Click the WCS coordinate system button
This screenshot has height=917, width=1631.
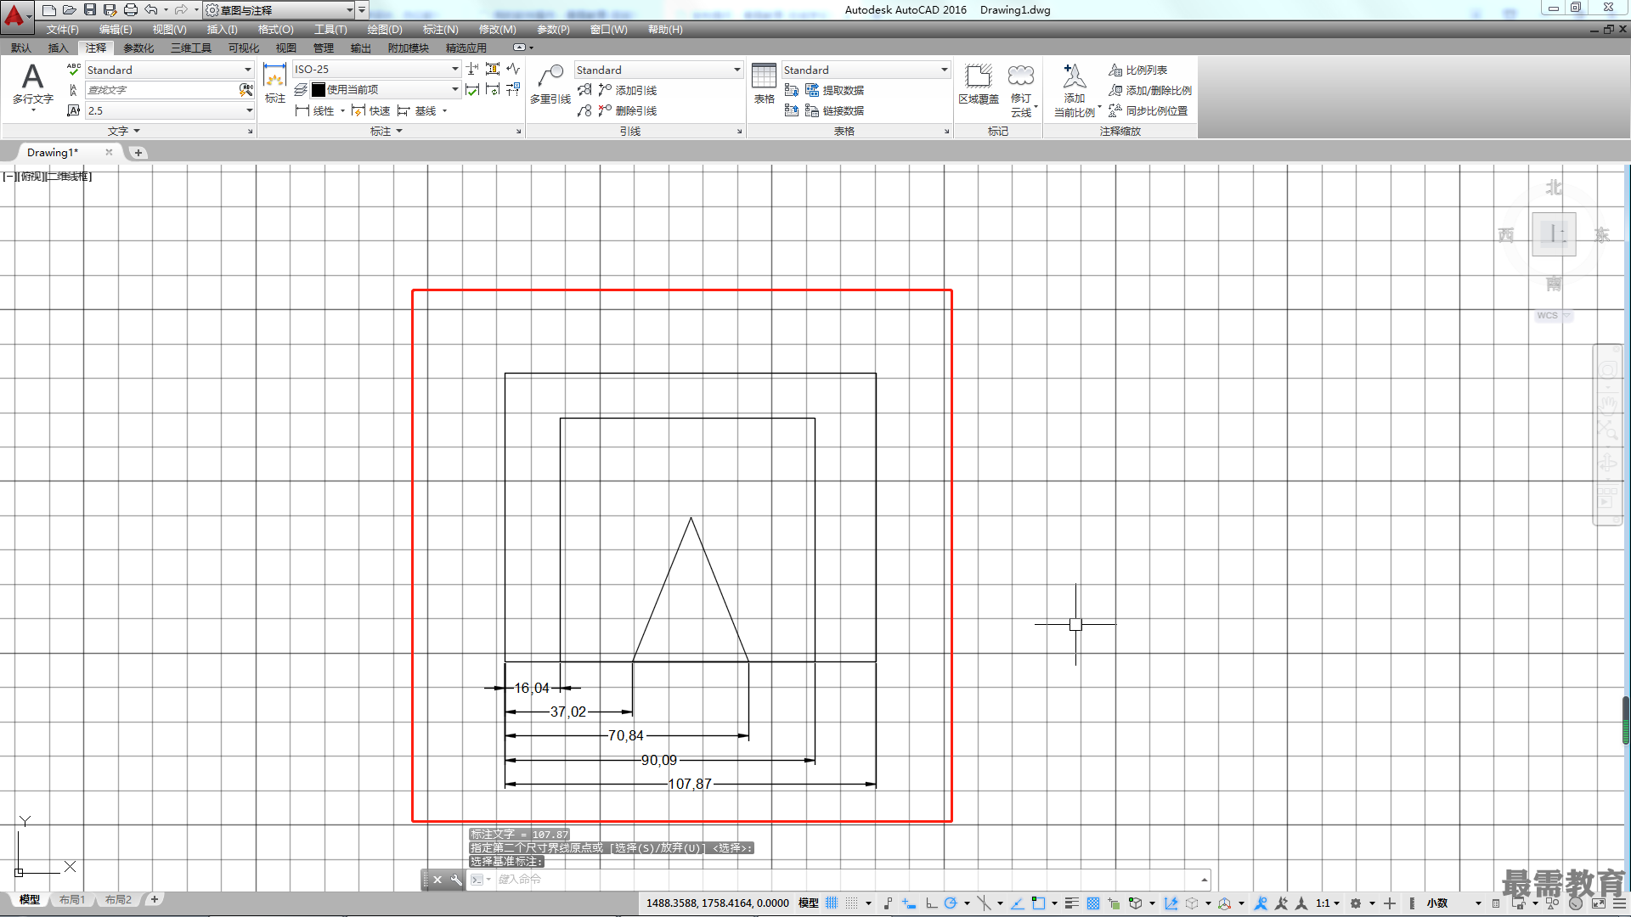1554,316
